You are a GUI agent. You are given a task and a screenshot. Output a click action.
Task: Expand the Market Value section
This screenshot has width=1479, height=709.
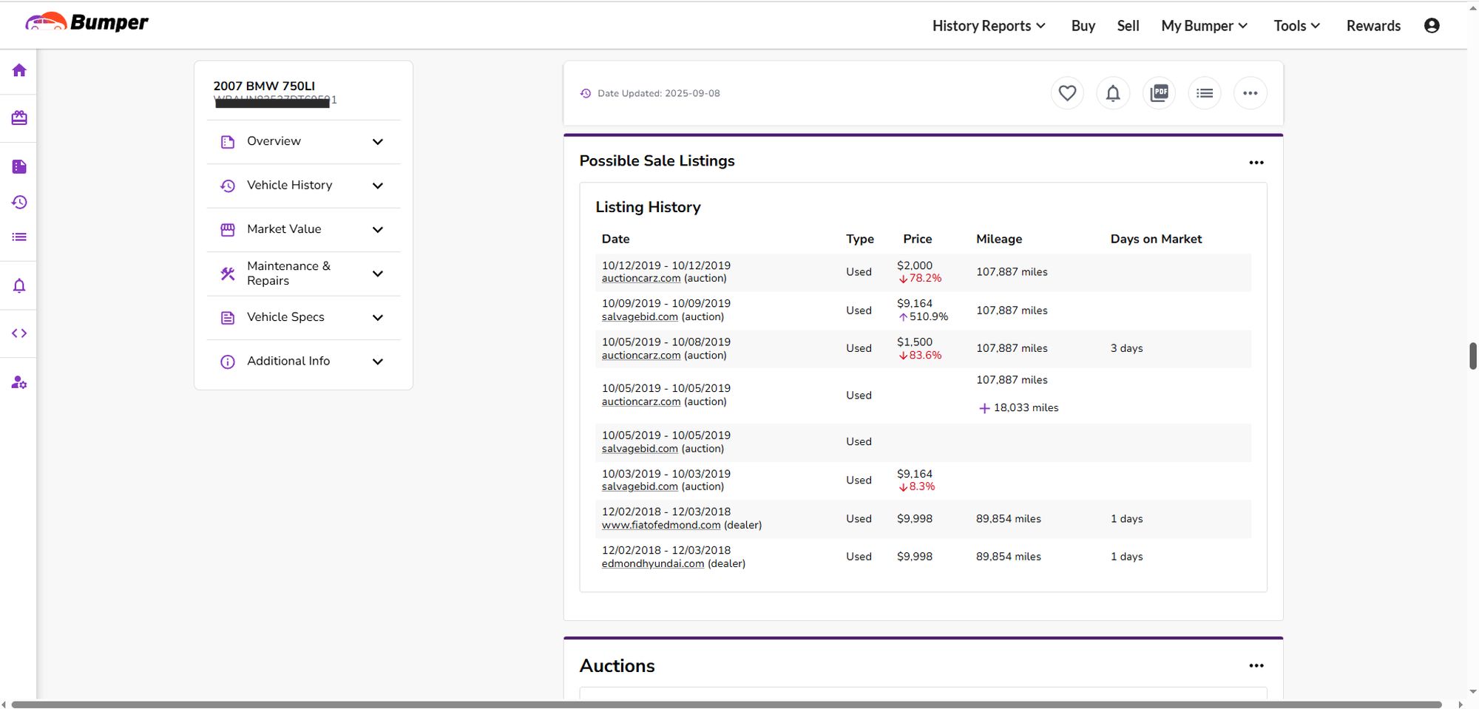coord(303,230)
